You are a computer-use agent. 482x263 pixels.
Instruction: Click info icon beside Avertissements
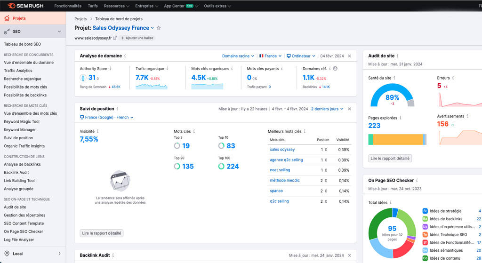pos(467,116)
